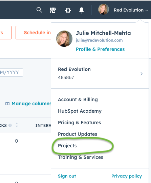The height and width of the screenshot is (183, 151).
Task: Select Account & Billing menu item
Action: (78, 99)
